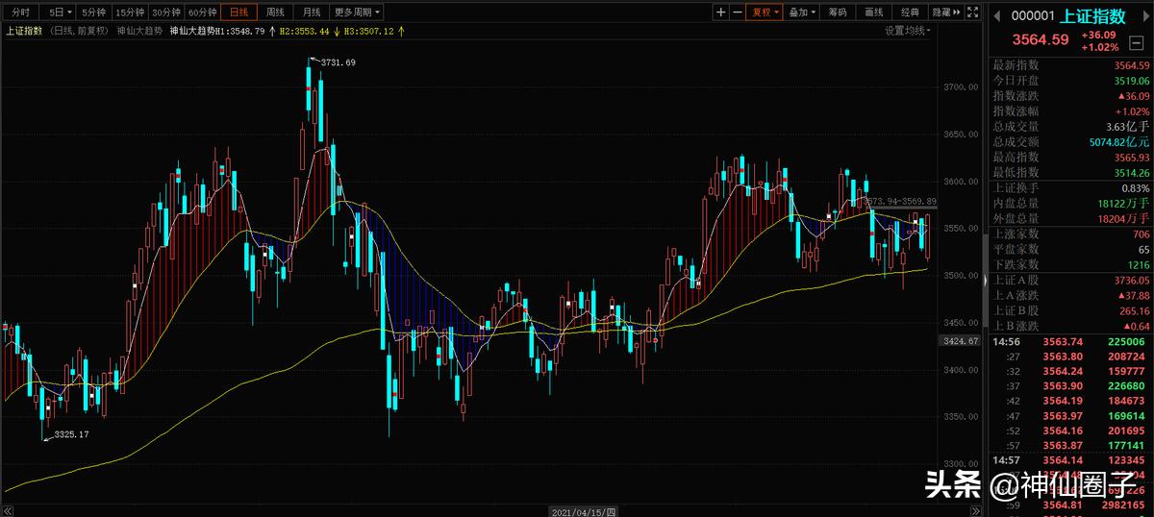The width and height of the screenshot is (1154, 517).
Task: Click the 最高指数 value 3565.93
Action: (x=1132, y=157)
